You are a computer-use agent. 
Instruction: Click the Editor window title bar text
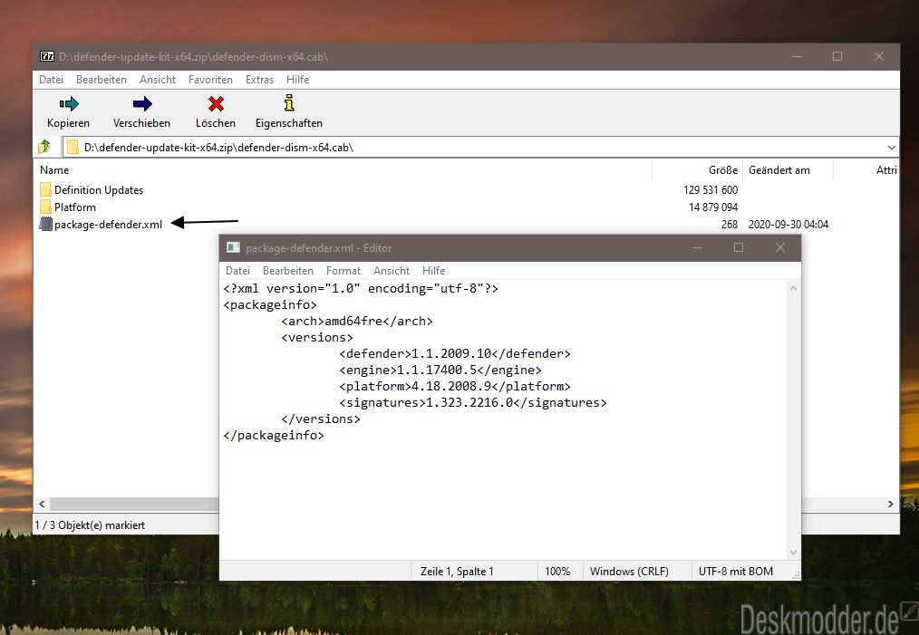tap(319, 248)
